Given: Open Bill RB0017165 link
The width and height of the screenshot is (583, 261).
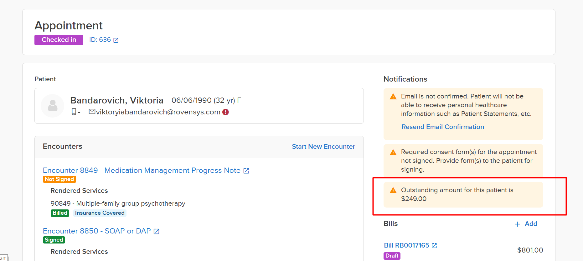Looking at the screenshot, I should [406, 245].
